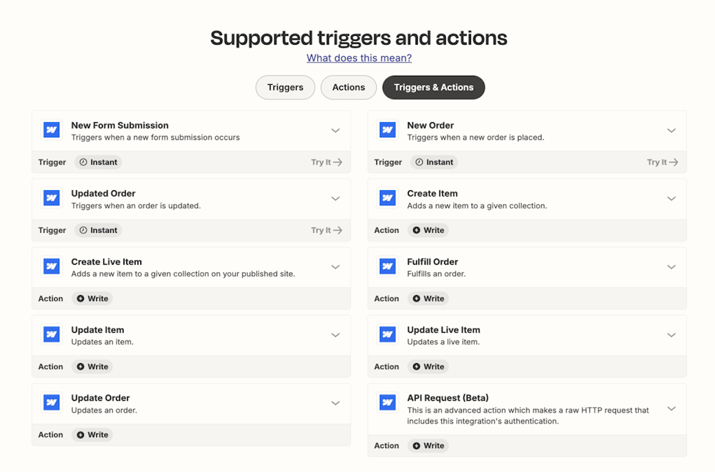Click Try It on the New Order trigger
This screenshot has width=715, height=472.
[x=662, y=162]
